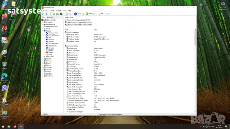Open the Favorites menu

(x=59, y=11)
